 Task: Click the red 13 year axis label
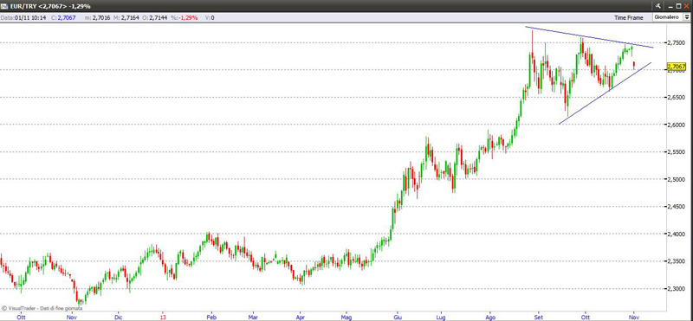tap(164, 317)
